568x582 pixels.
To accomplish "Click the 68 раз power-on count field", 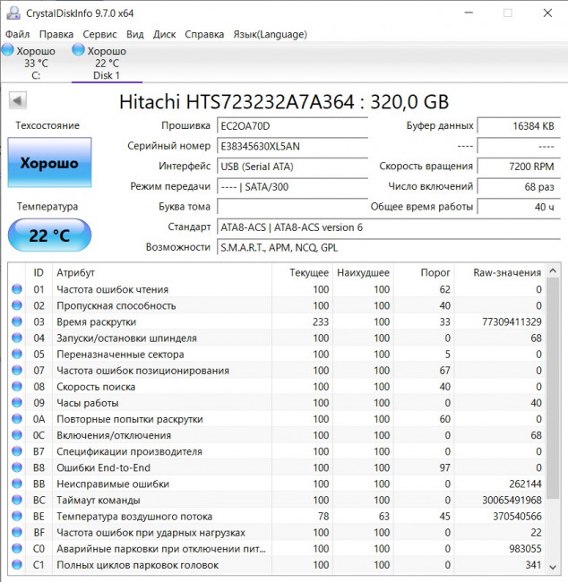I will point(519,186).
